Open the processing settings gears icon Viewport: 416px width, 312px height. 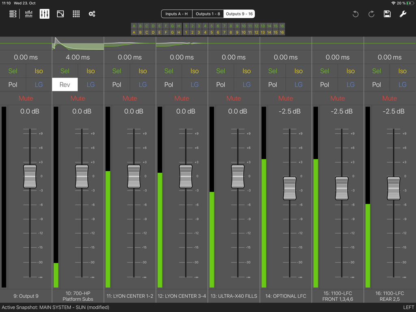[92, 13]
